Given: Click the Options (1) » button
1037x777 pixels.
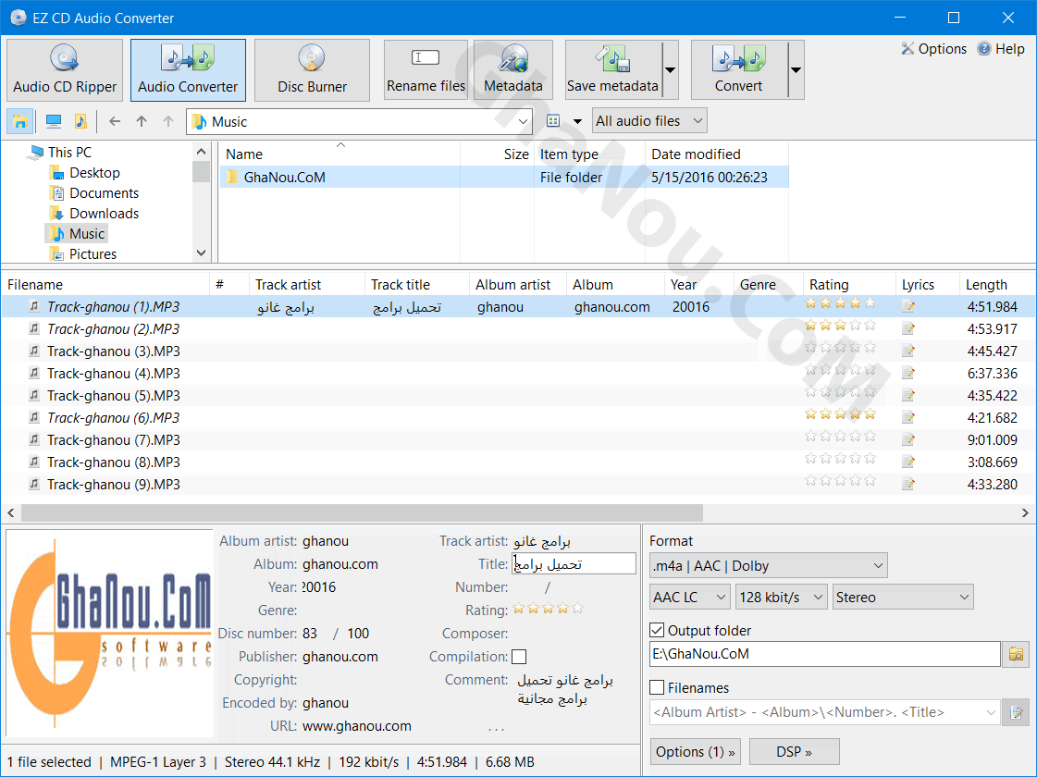Looking at the screenshot, I should [696, 752].
